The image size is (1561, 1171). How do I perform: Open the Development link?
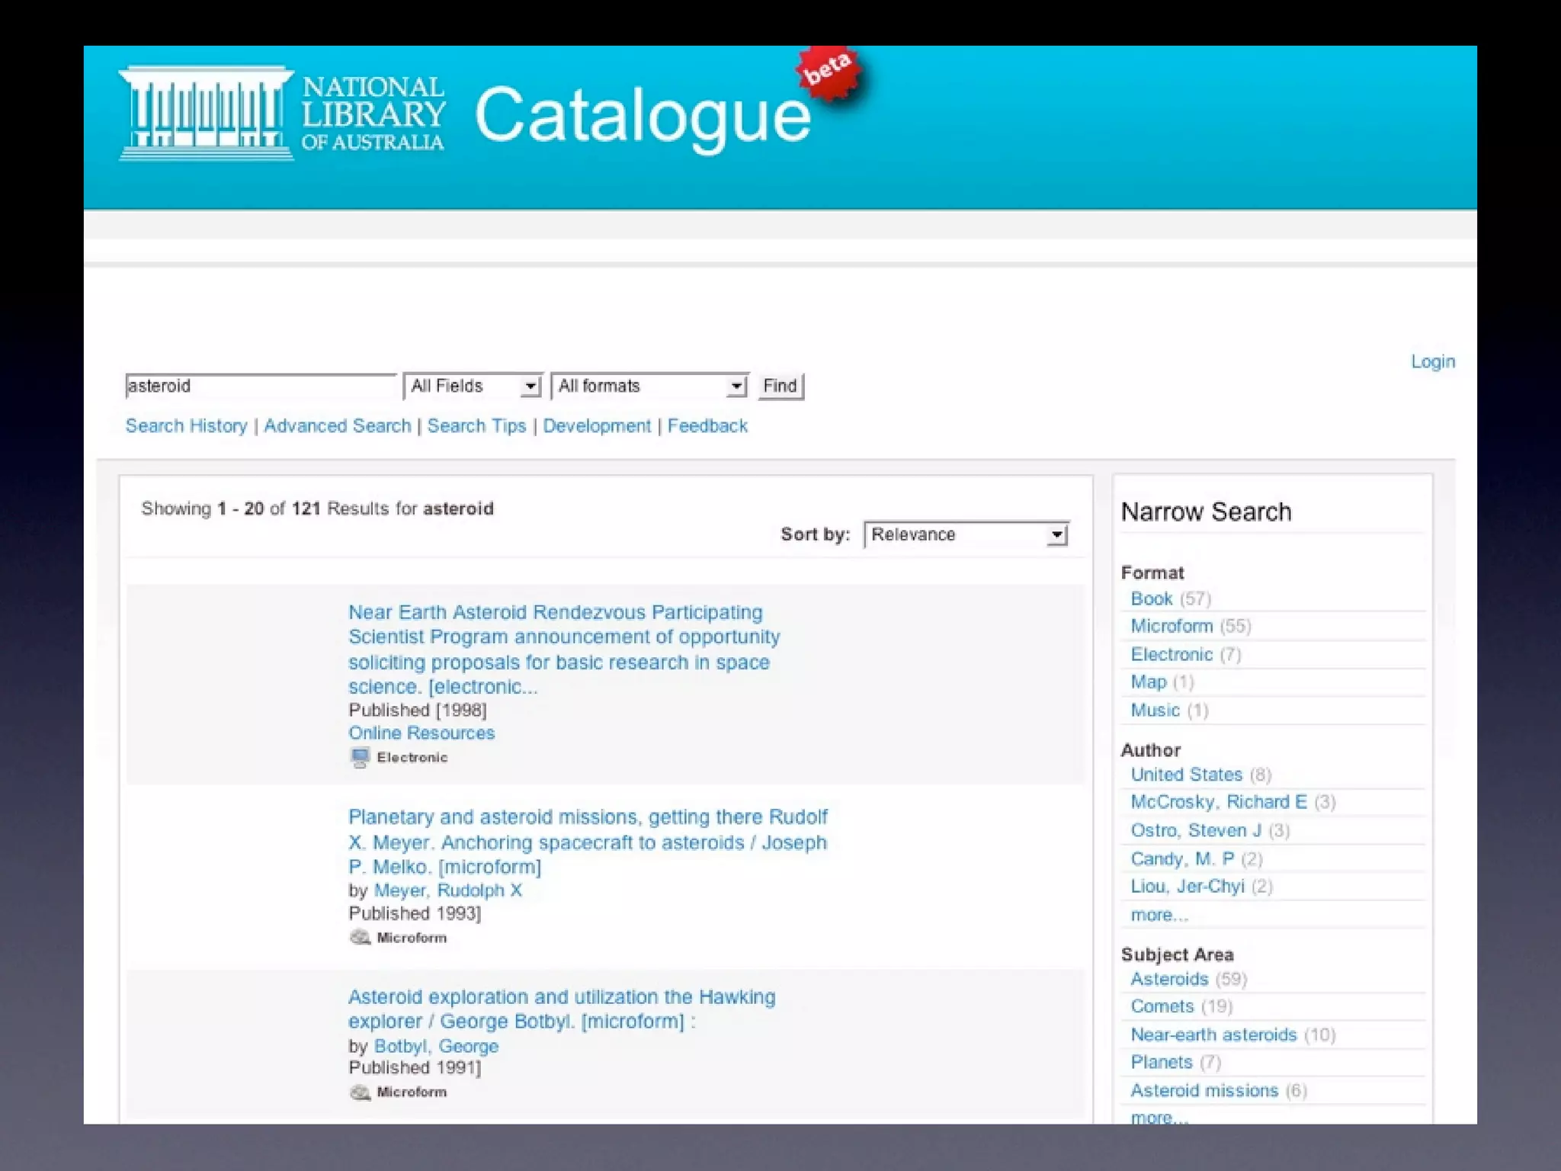coord(597,425)
